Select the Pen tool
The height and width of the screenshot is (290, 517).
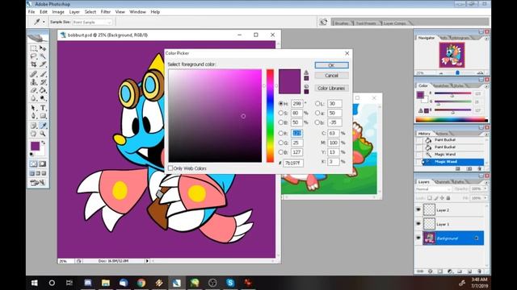pos(34,116)
